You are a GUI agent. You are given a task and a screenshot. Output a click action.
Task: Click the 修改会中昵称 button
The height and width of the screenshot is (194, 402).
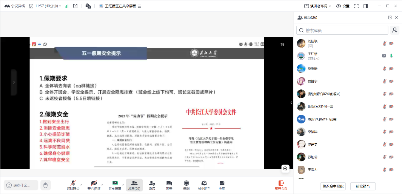tap(333, 186)
